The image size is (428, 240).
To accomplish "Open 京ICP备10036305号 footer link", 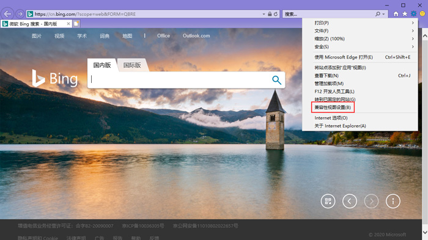I will tap(142, 226).
